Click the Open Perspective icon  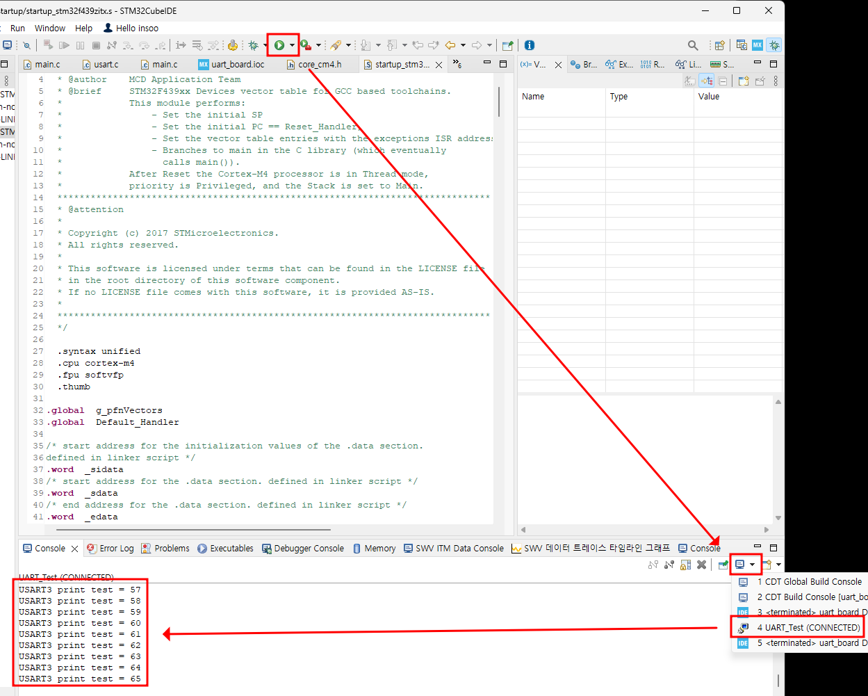[720, 45]
